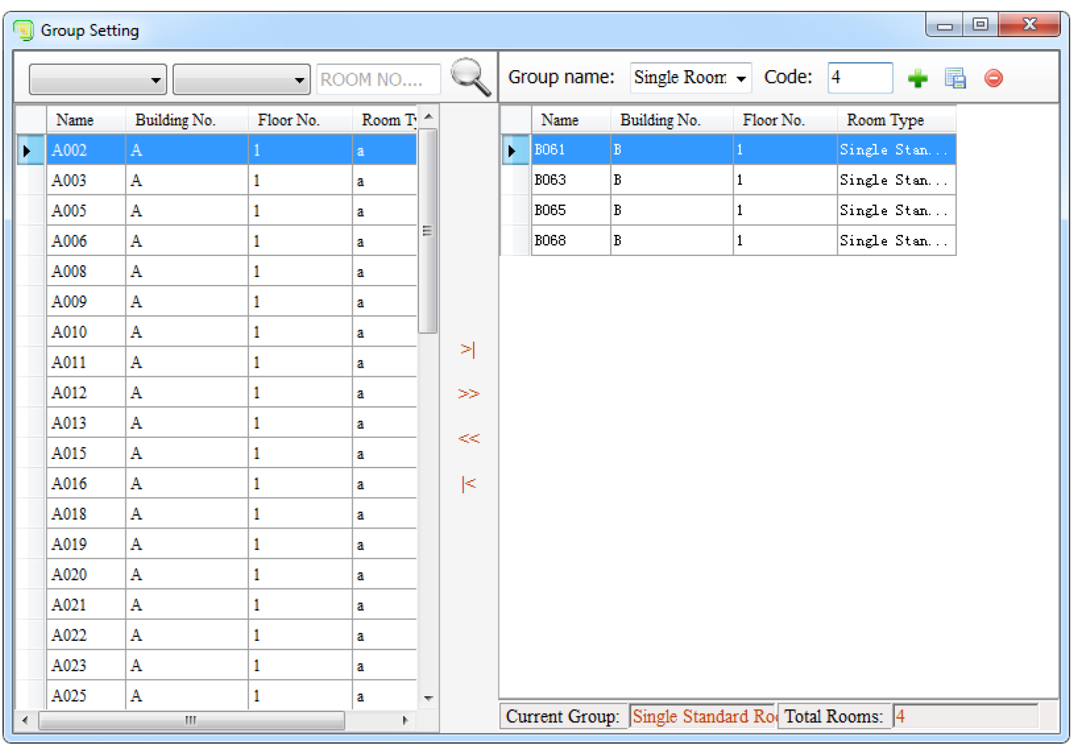This screenshot has height=748, width=1079.
Task: Click the Room Type header in right table
Action: [x=885, y=120]
